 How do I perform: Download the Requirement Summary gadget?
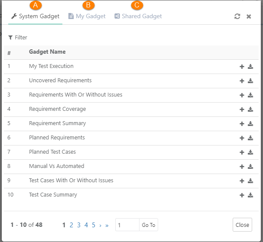tap(250, 124)
